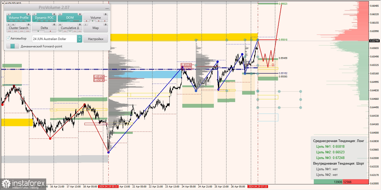Click the P hotkey tag on Dynamic POC

tap(35, 14)
